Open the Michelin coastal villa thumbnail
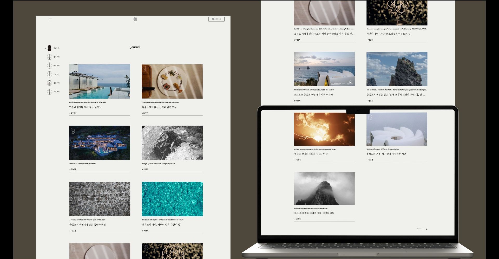499x259 pixels. (x=324, y=69)
